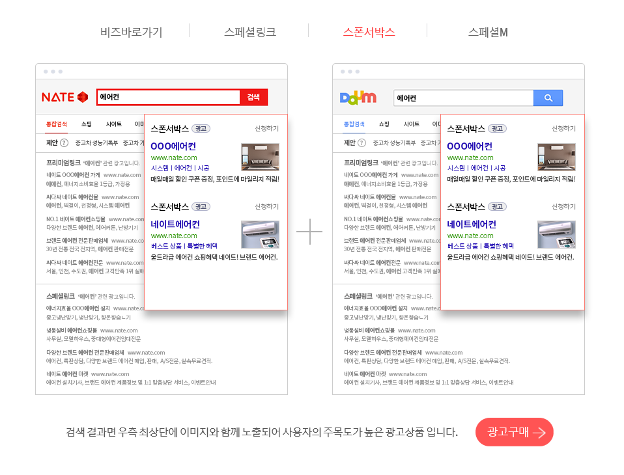The image size is (624, 475).
Task: Click the red 검색 button in NATE window
Action: [253, 98]
